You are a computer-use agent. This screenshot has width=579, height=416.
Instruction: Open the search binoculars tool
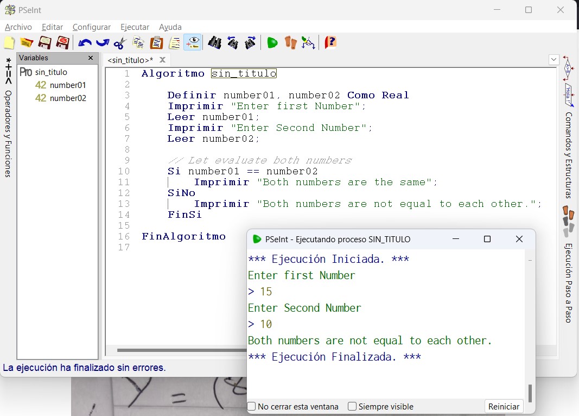pyautogui.click(x=214, y=43)
